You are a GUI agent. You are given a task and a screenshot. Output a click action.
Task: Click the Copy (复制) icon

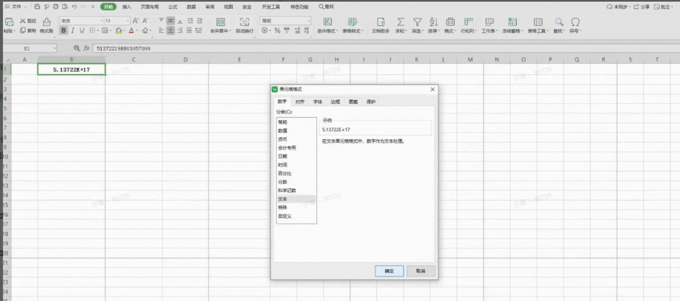pos(23,30)
